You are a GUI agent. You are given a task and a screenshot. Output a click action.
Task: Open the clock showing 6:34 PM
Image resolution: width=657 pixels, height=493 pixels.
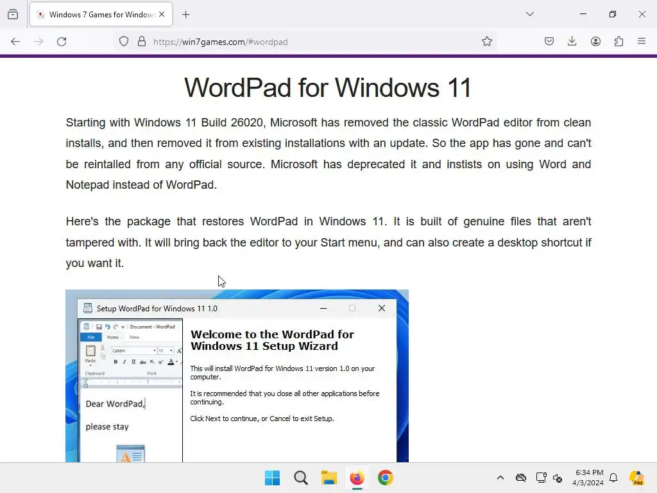click(588, 478)
